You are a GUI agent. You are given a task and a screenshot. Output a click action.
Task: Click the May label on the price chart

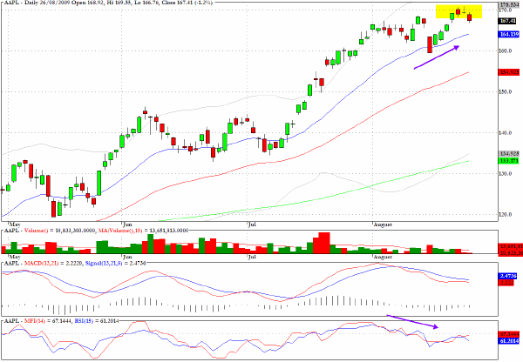coord(15,225)
